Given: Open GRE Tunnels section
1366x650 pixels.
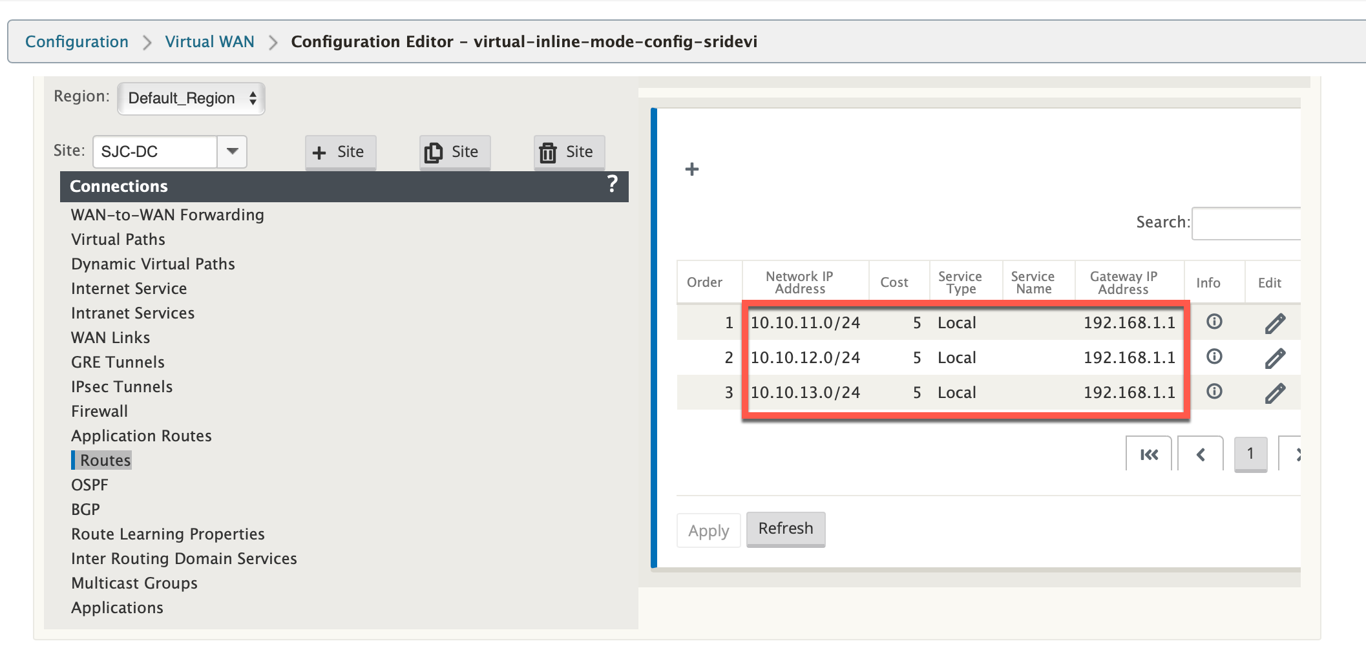Looking at the screenshot, I should coord(118,362).
